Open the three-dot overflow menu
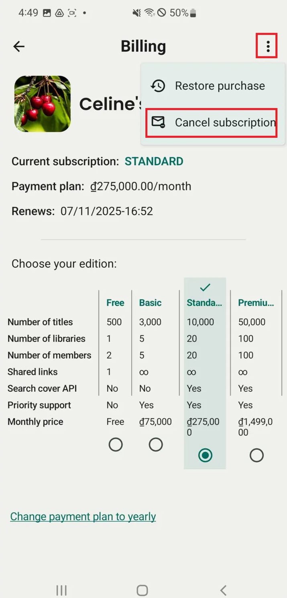The width and height of the screenshot is (287, 598). pyautogui.click(x=268, y=47)
